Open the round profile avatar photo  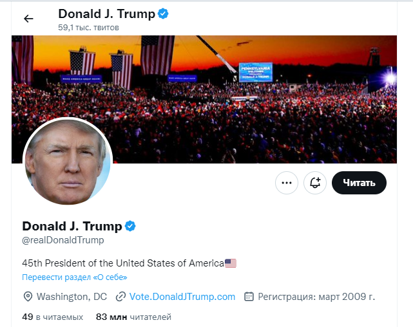[x=68, y=162]
